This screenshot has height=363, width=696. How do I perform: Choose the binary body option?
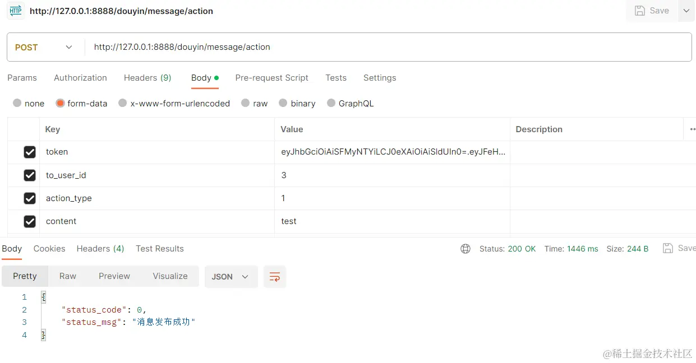click(x=297, y=103)
